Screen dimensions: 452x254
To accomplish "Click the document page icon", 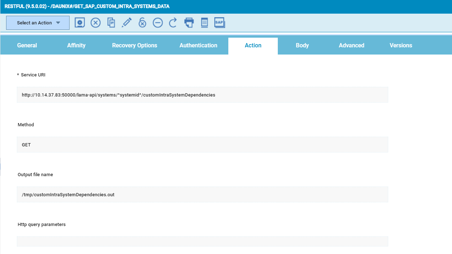I will click(204, 23).
